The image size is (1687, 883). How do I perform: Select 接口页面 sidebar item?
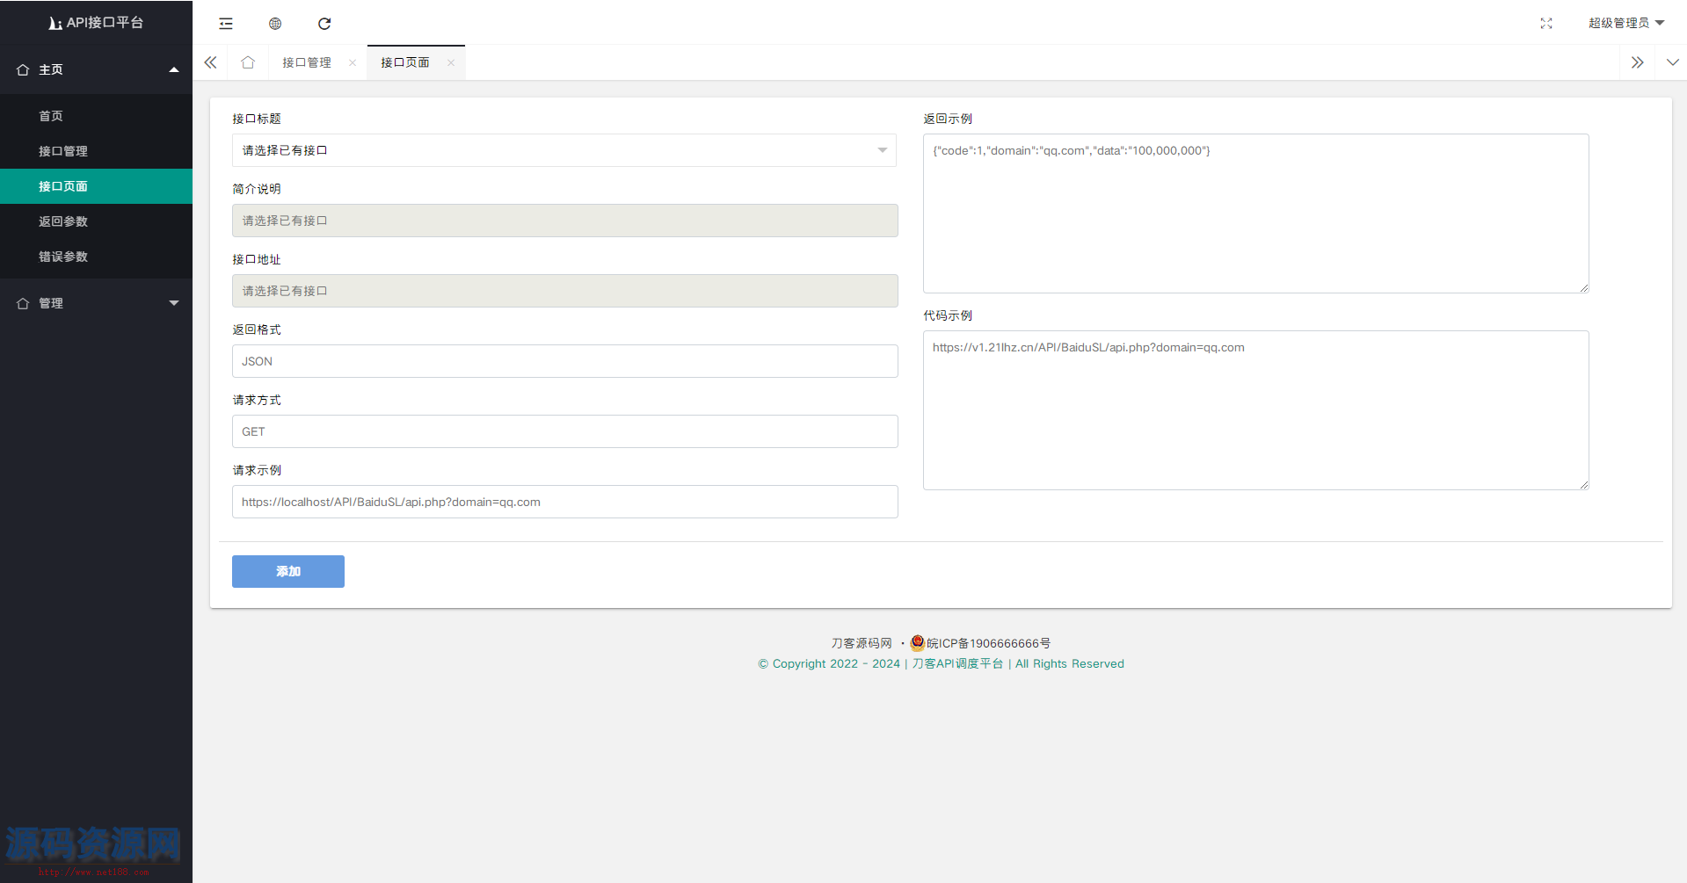click(x=97, y=186)
